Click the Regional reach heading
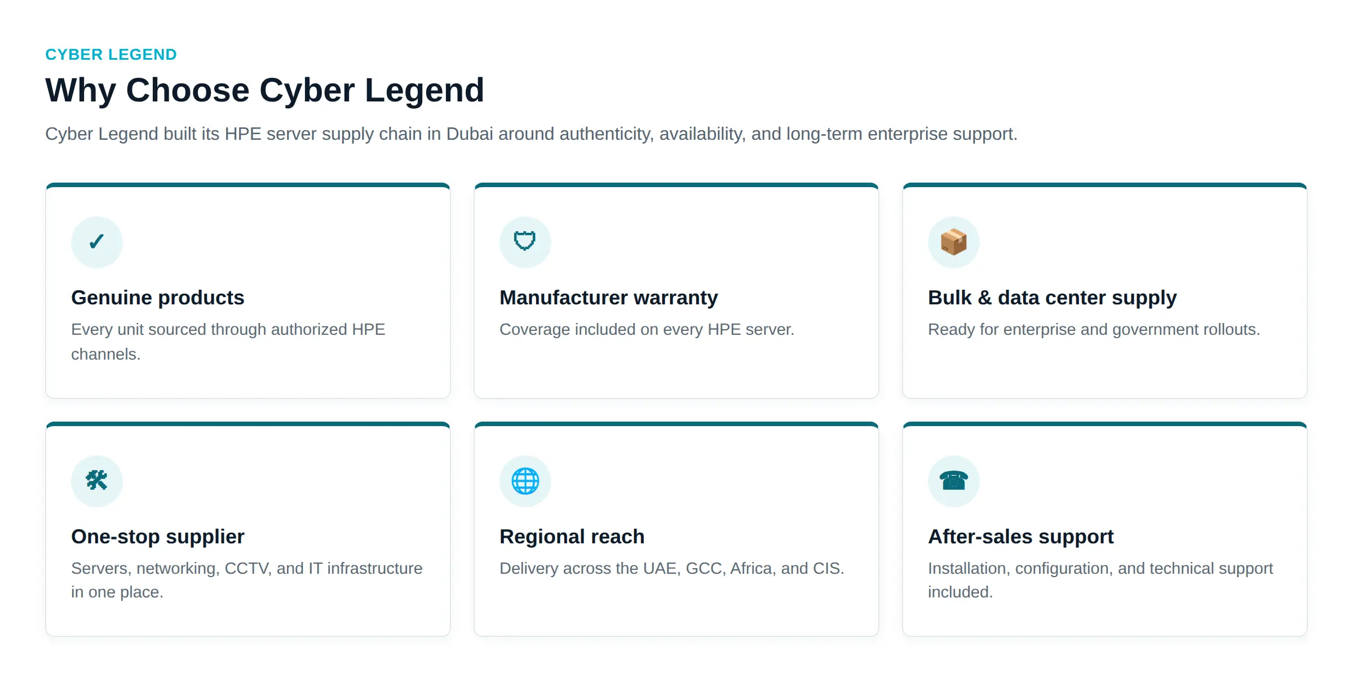1353x682 pixels. (572, 537)
